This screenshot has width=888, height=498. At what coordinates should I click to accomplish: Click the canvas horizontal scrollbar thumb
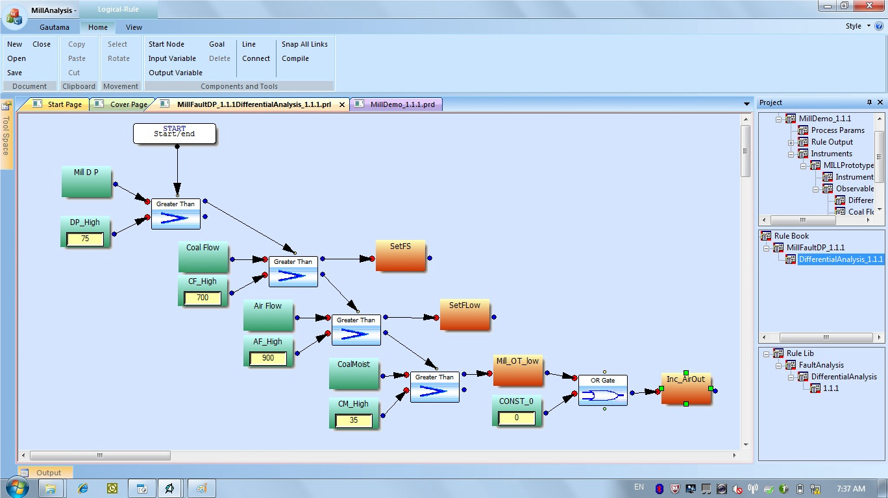(x=100, y=456)
